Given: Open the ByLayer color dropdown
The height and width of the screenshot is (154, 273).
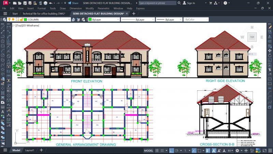Looking at the screenshot, I should pyautogui.click(x=118, y=20).
